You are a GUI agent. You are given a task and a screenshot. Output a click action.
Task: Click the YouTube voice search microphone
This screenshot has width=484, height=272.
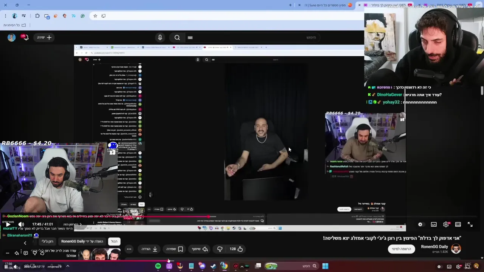(x=160, y=37)
